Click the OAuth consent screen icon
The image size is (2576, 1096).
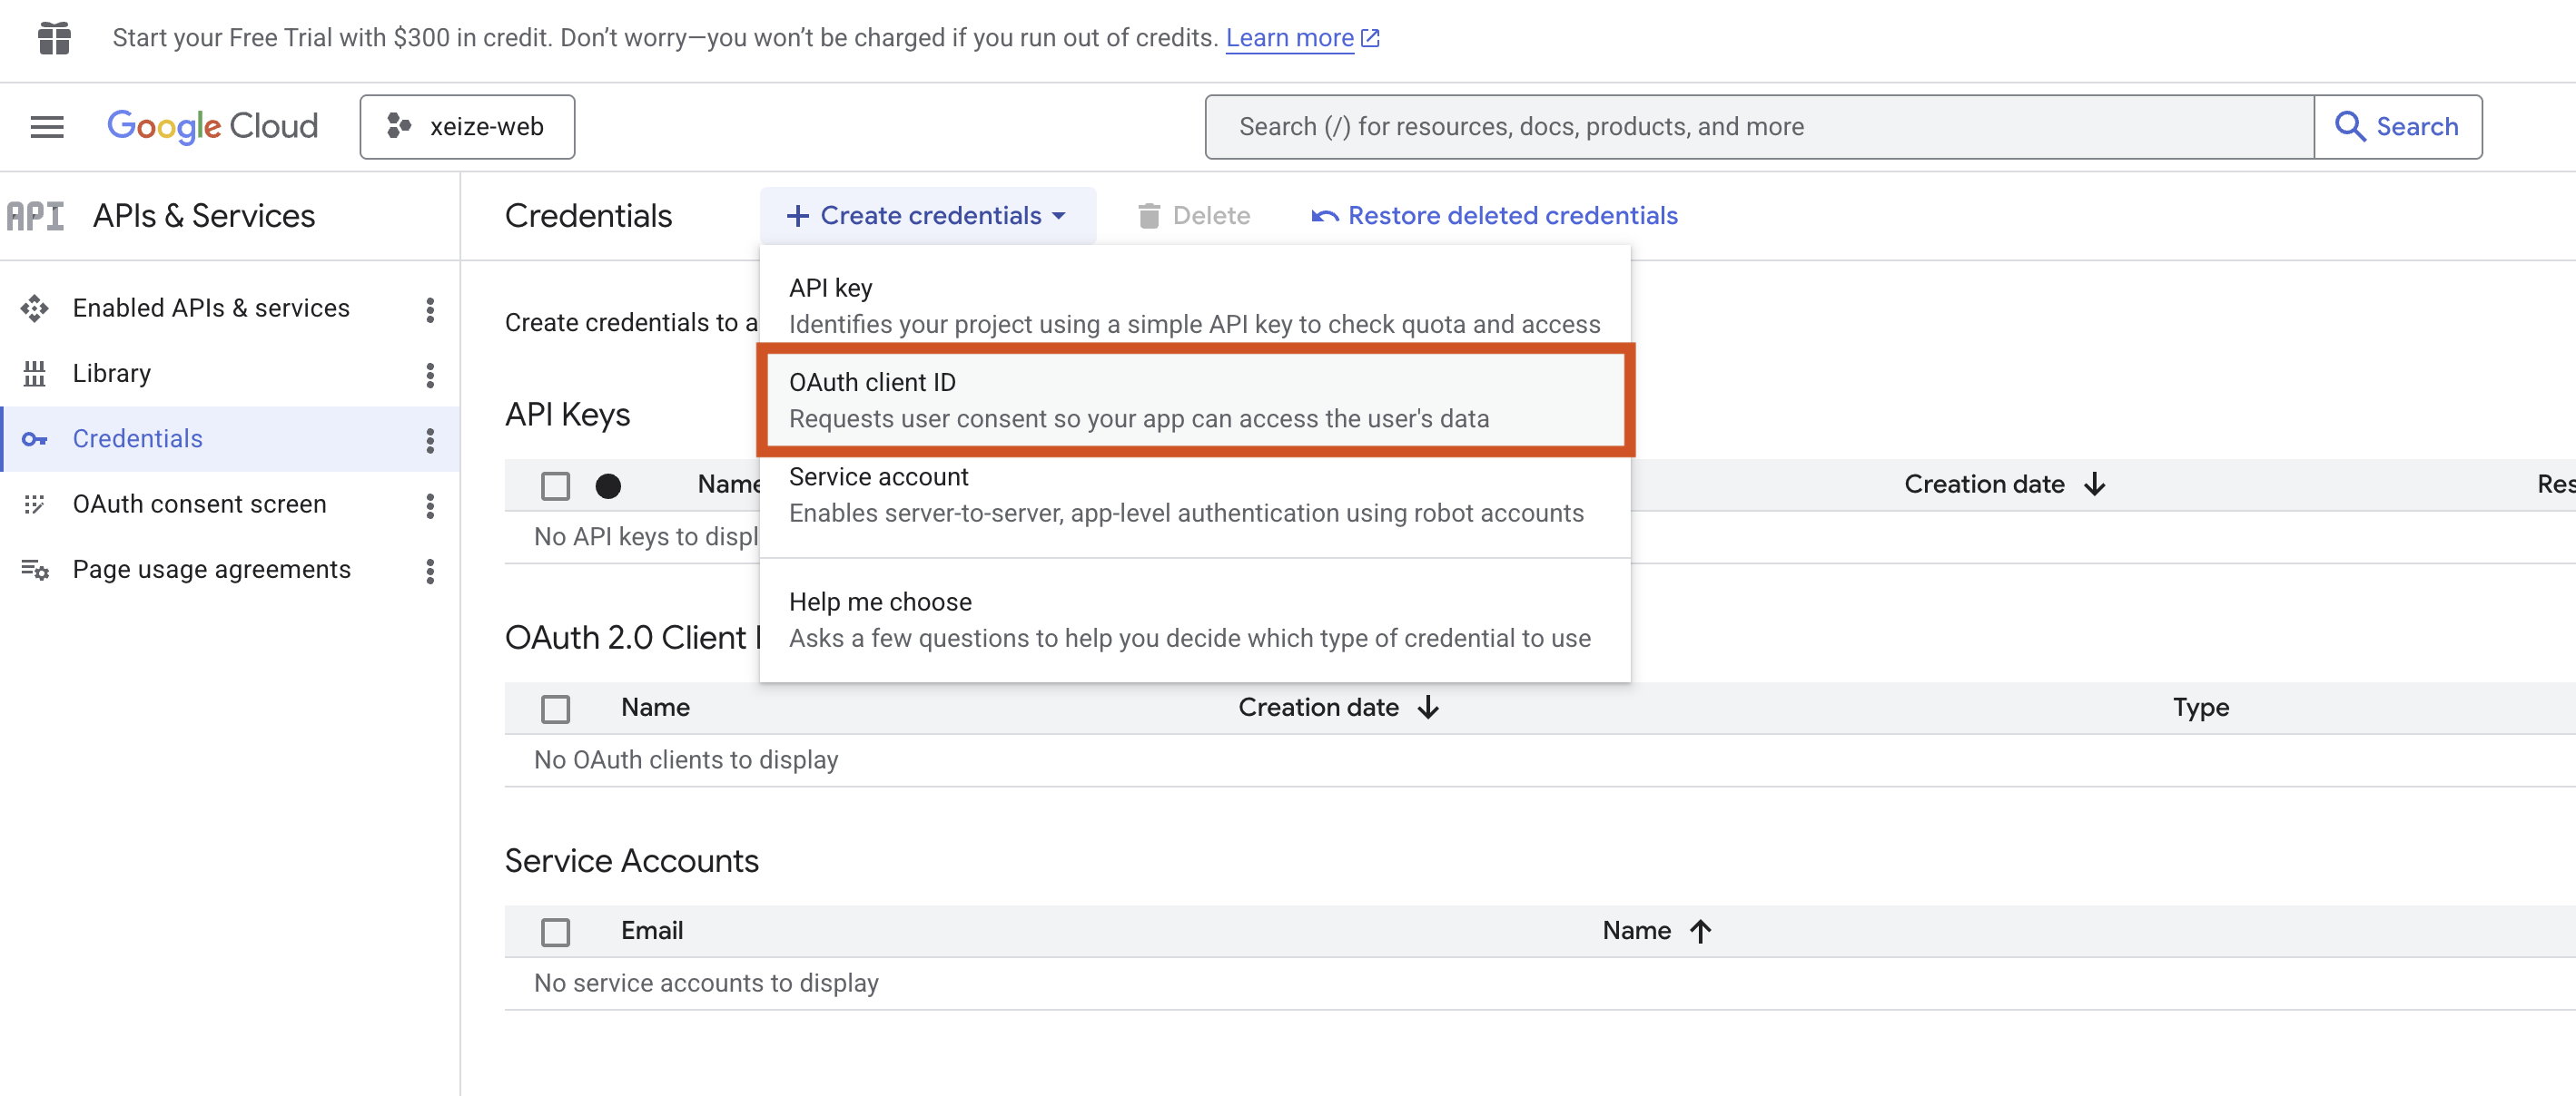(x=35, y=504)
